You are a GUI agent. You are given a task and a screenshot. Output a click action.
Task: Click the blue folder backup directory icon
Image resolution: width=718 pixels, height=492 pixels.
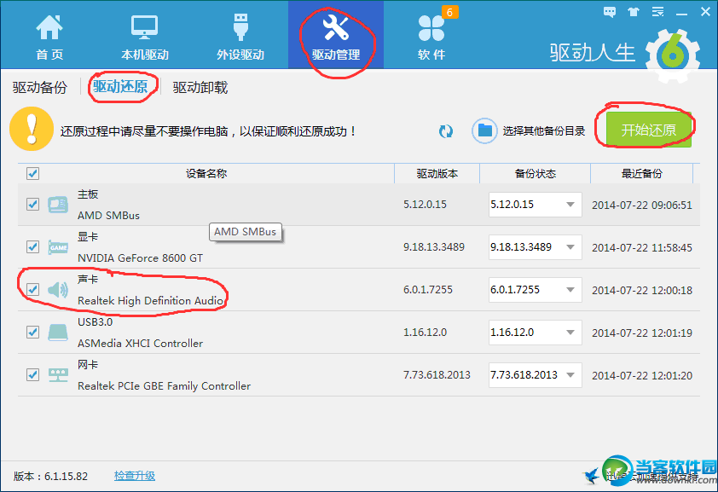pos(484,131)
